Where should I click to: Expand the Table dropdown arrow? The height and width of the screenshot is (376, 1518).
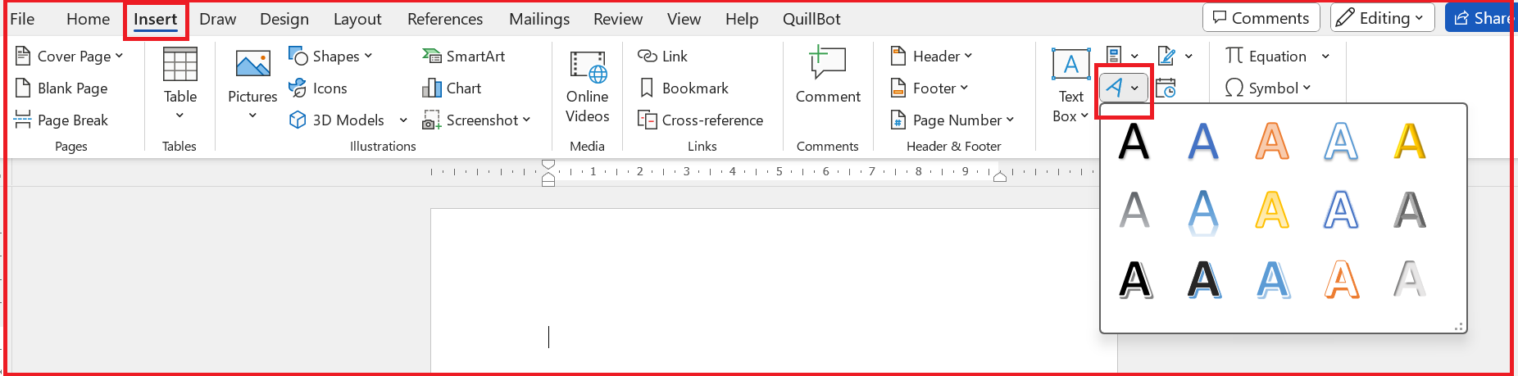[x=180, y=116]
